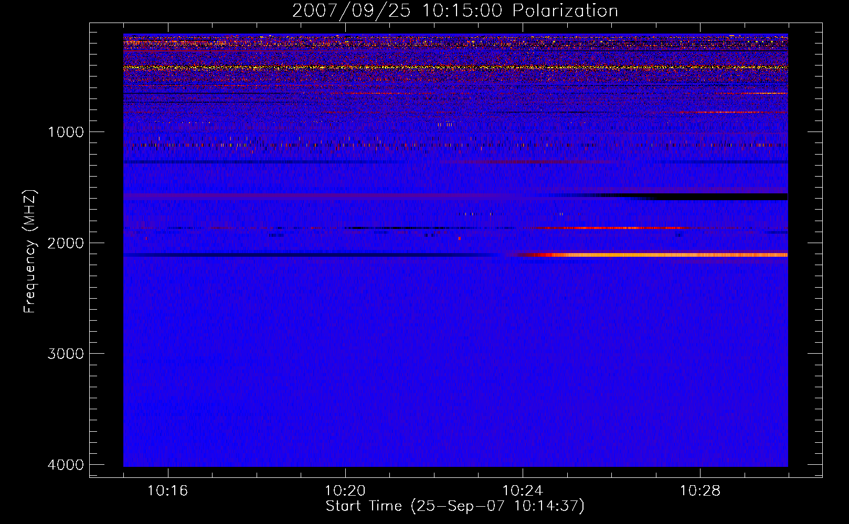Click the plot title '2007/09/25 10:15:00 Polarization'

point(455,10)
